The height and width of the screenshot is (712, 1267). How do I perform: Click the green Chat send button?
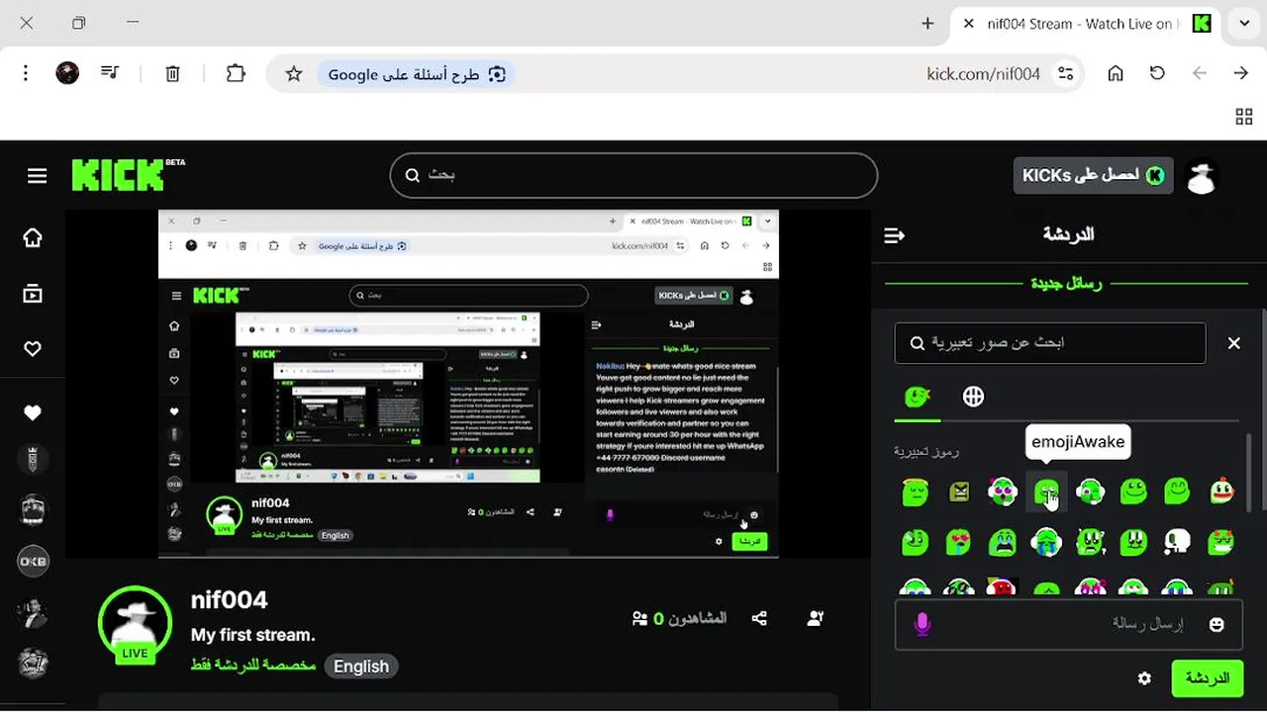point(1207,678)
